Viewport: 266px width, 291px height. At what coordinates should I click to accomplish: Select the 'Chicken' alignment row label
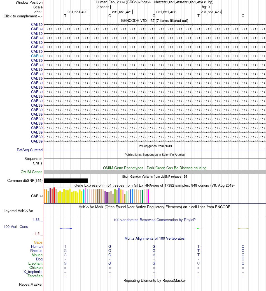(x=36, y=268)
